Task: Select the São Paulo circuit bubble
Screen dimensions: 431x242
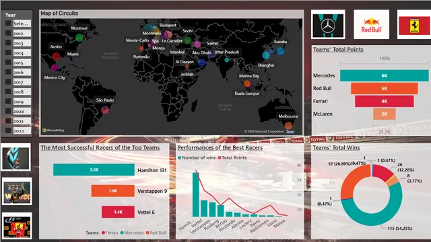Action: point(105,110)
